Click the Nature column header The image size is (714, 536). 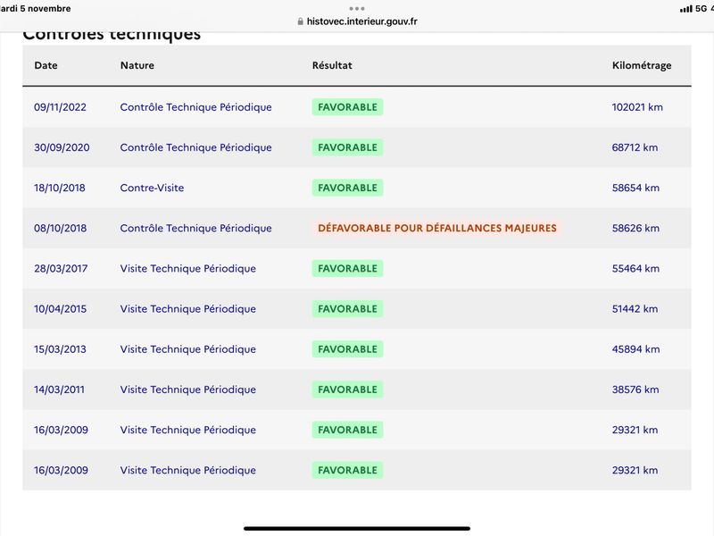tap(137, 65)
